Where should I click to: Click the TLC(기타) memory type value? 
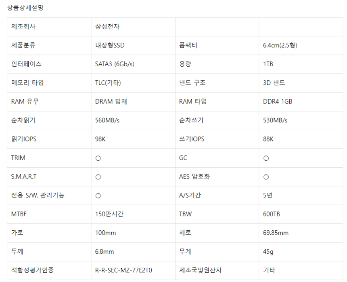108,83
